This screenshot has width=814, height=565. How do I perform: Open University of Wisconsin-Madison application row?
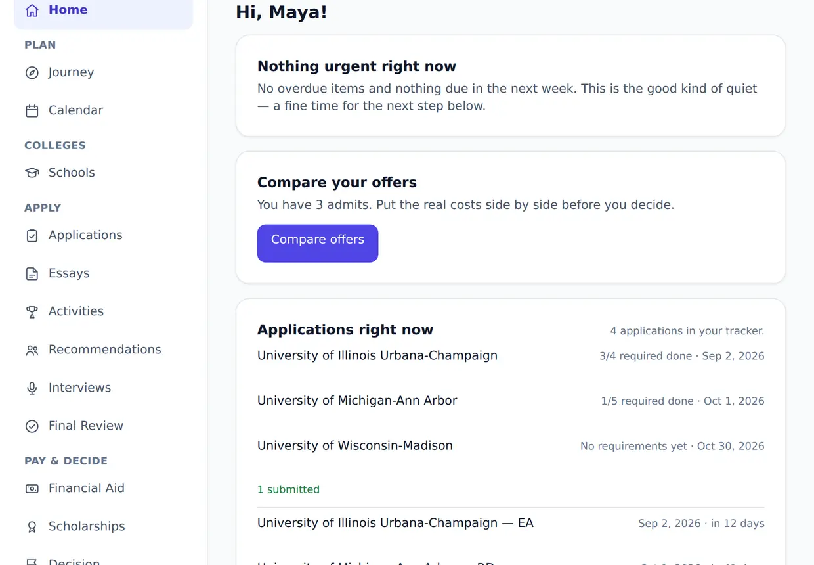coord(511,446)
